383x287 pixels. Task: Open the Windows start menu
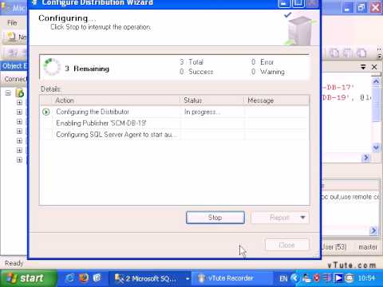point(29,278)
